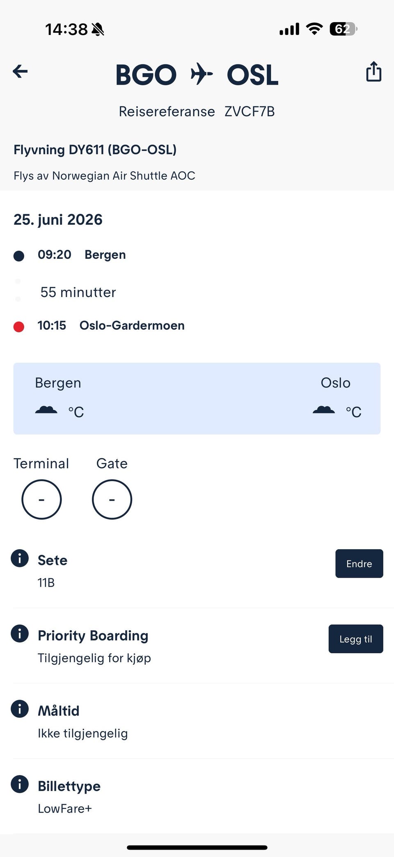
Task: Add Priority Boarding with Legg til
Action: pos(355,639)
